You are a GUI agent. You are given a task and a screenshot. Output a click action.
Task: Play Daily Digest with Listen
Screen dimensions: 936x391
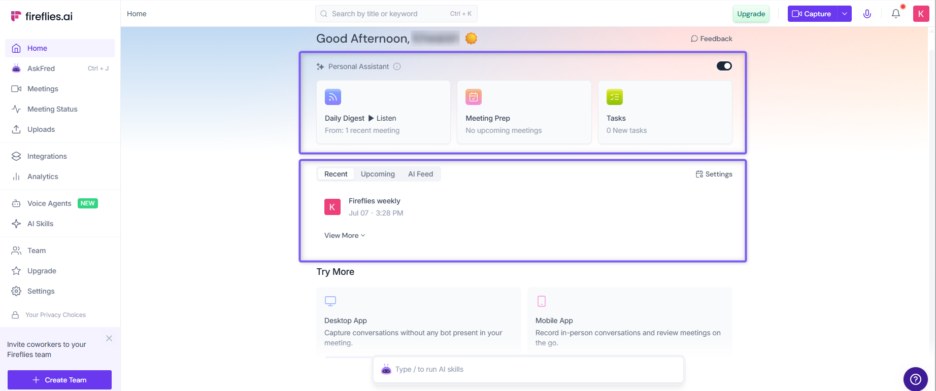(x=382, y=118)
